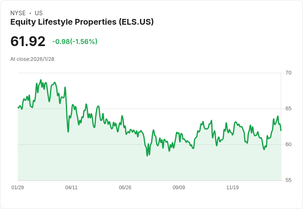Click the 06/26 date on the time axis
Screen dimensions: 303x209
pyautogui.click(x=125, y=188)
